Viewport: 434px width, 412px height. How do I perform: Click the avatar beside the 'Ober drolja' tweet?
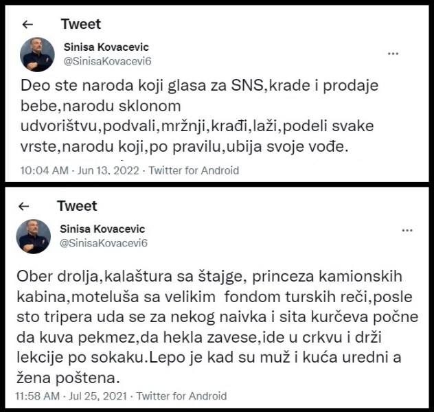[34, 236]
